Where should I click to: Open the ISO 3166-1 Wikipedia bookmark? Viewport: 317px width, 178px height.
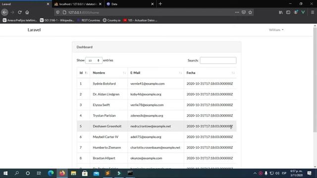coord(57,20)
